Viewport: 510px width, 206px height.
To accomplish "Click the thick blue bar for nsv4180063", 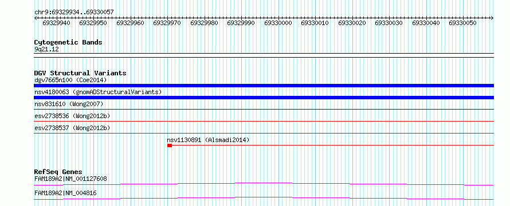I will [264, 98].
